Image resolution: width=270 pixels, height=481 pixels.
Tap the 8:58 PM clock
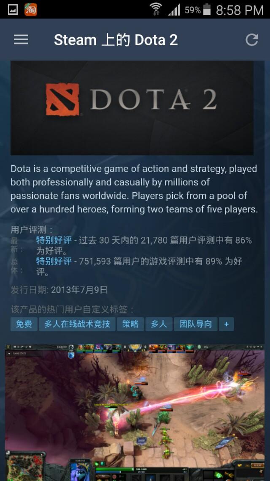point(240,10)
